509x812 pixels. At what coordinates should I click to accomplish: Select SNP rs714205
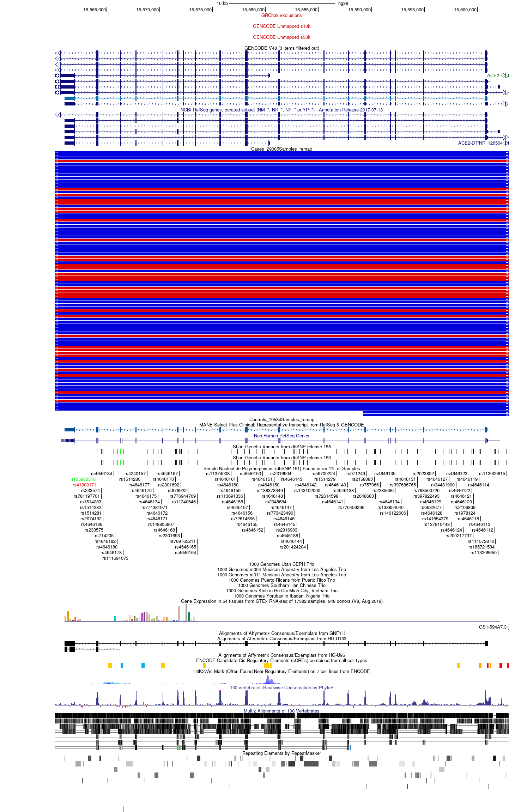click(x=104, y=535)
